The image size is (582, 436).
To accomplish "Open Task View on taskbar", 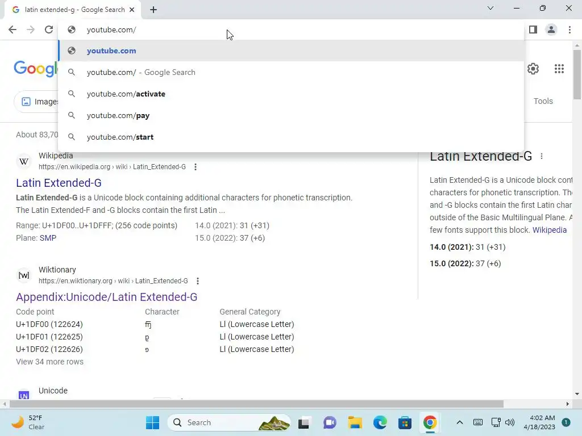I will coord(304,422).
